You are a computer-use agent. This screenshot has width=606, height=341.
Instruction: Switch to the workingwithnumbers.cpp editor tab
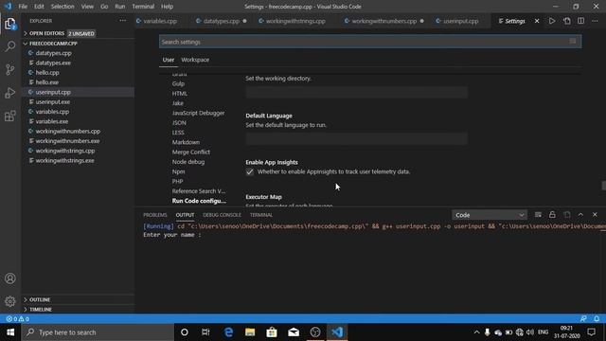pos(383,21)
